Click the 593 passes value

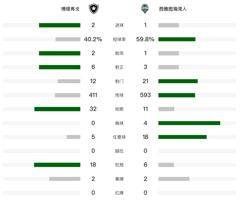pyautogui.click(x=145, y=95)
